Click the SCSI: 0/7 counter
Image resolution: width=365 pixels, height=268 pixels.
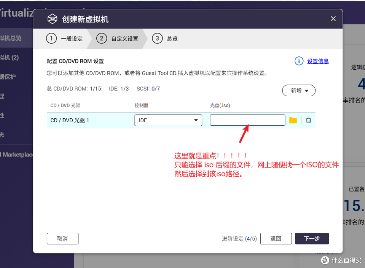(148, 89)
